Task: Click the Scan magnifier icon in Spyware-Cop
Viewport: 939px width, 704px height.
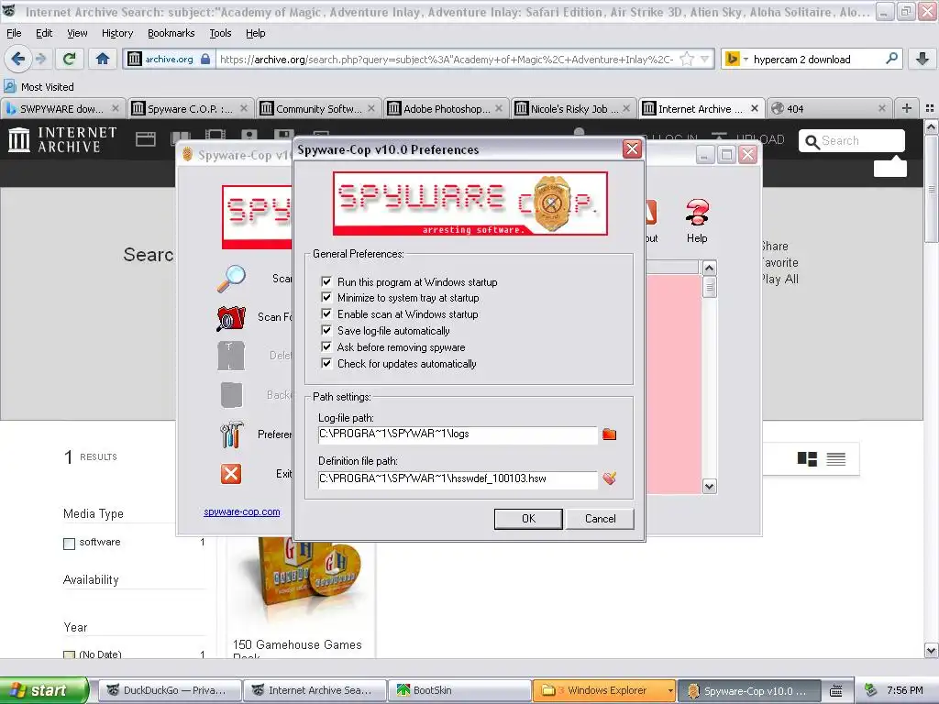Action: (231, 279)
